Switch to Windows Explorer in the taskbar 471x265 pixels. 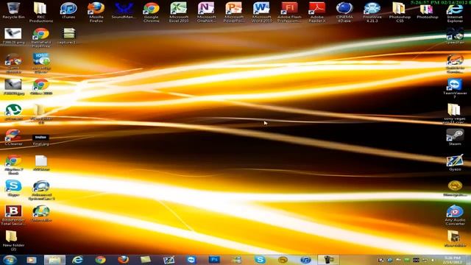click(54, 260)
